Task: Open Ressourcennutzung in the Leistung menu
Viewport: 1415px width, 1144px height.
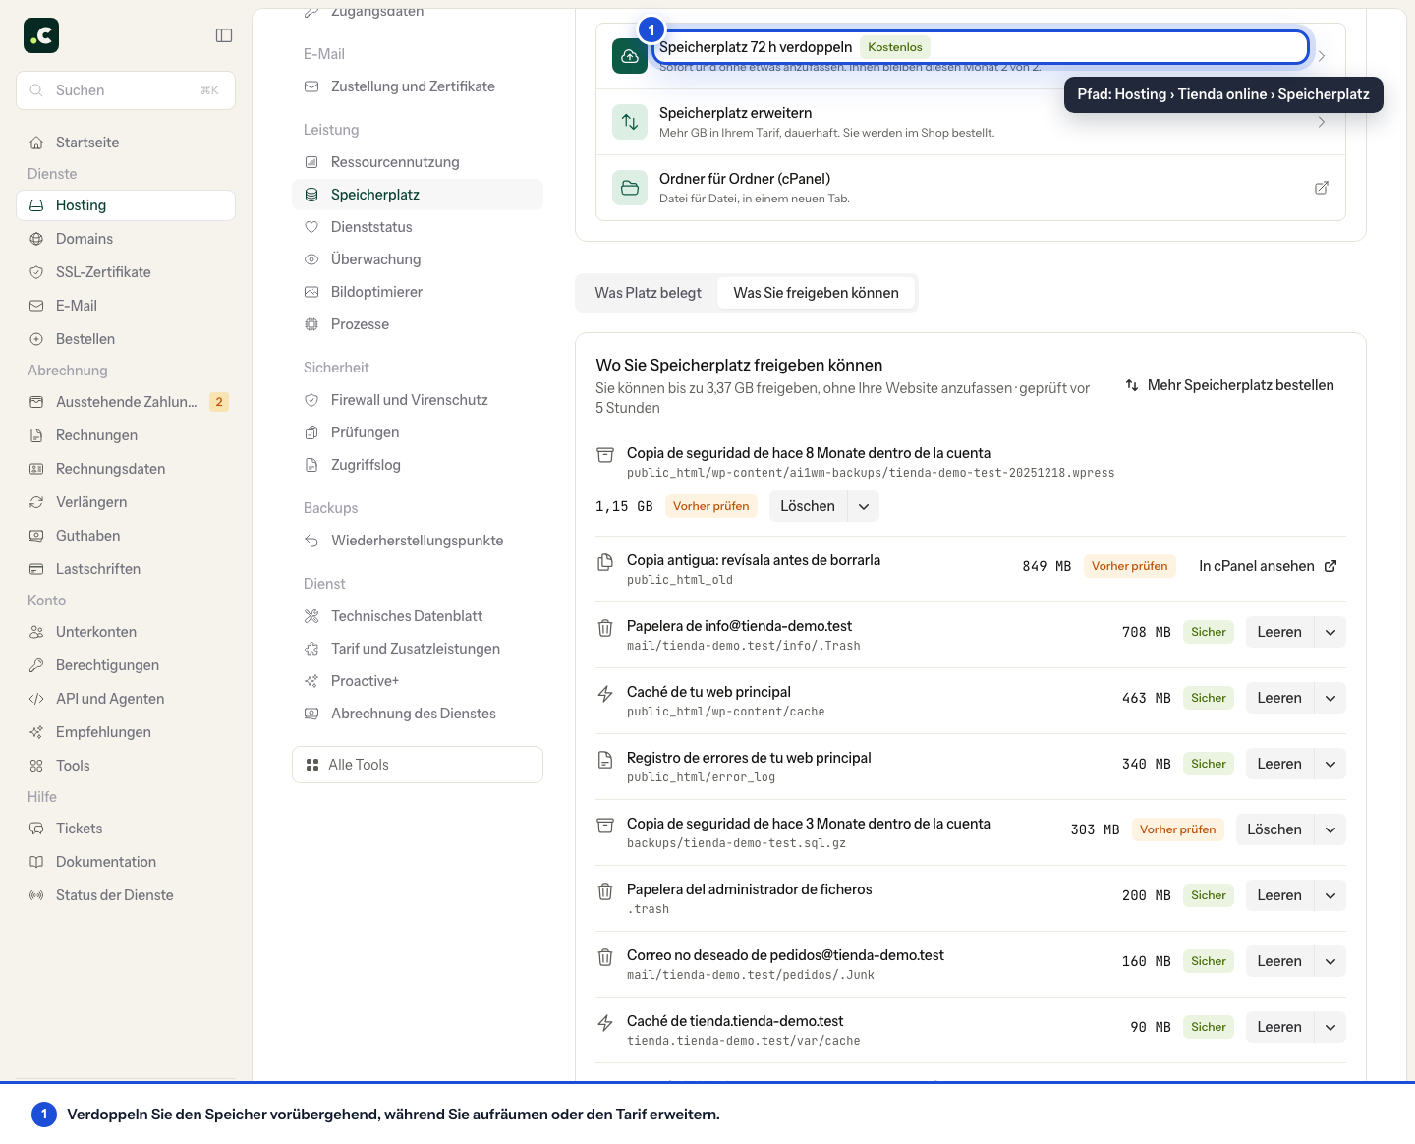Action: click(418, 162)
